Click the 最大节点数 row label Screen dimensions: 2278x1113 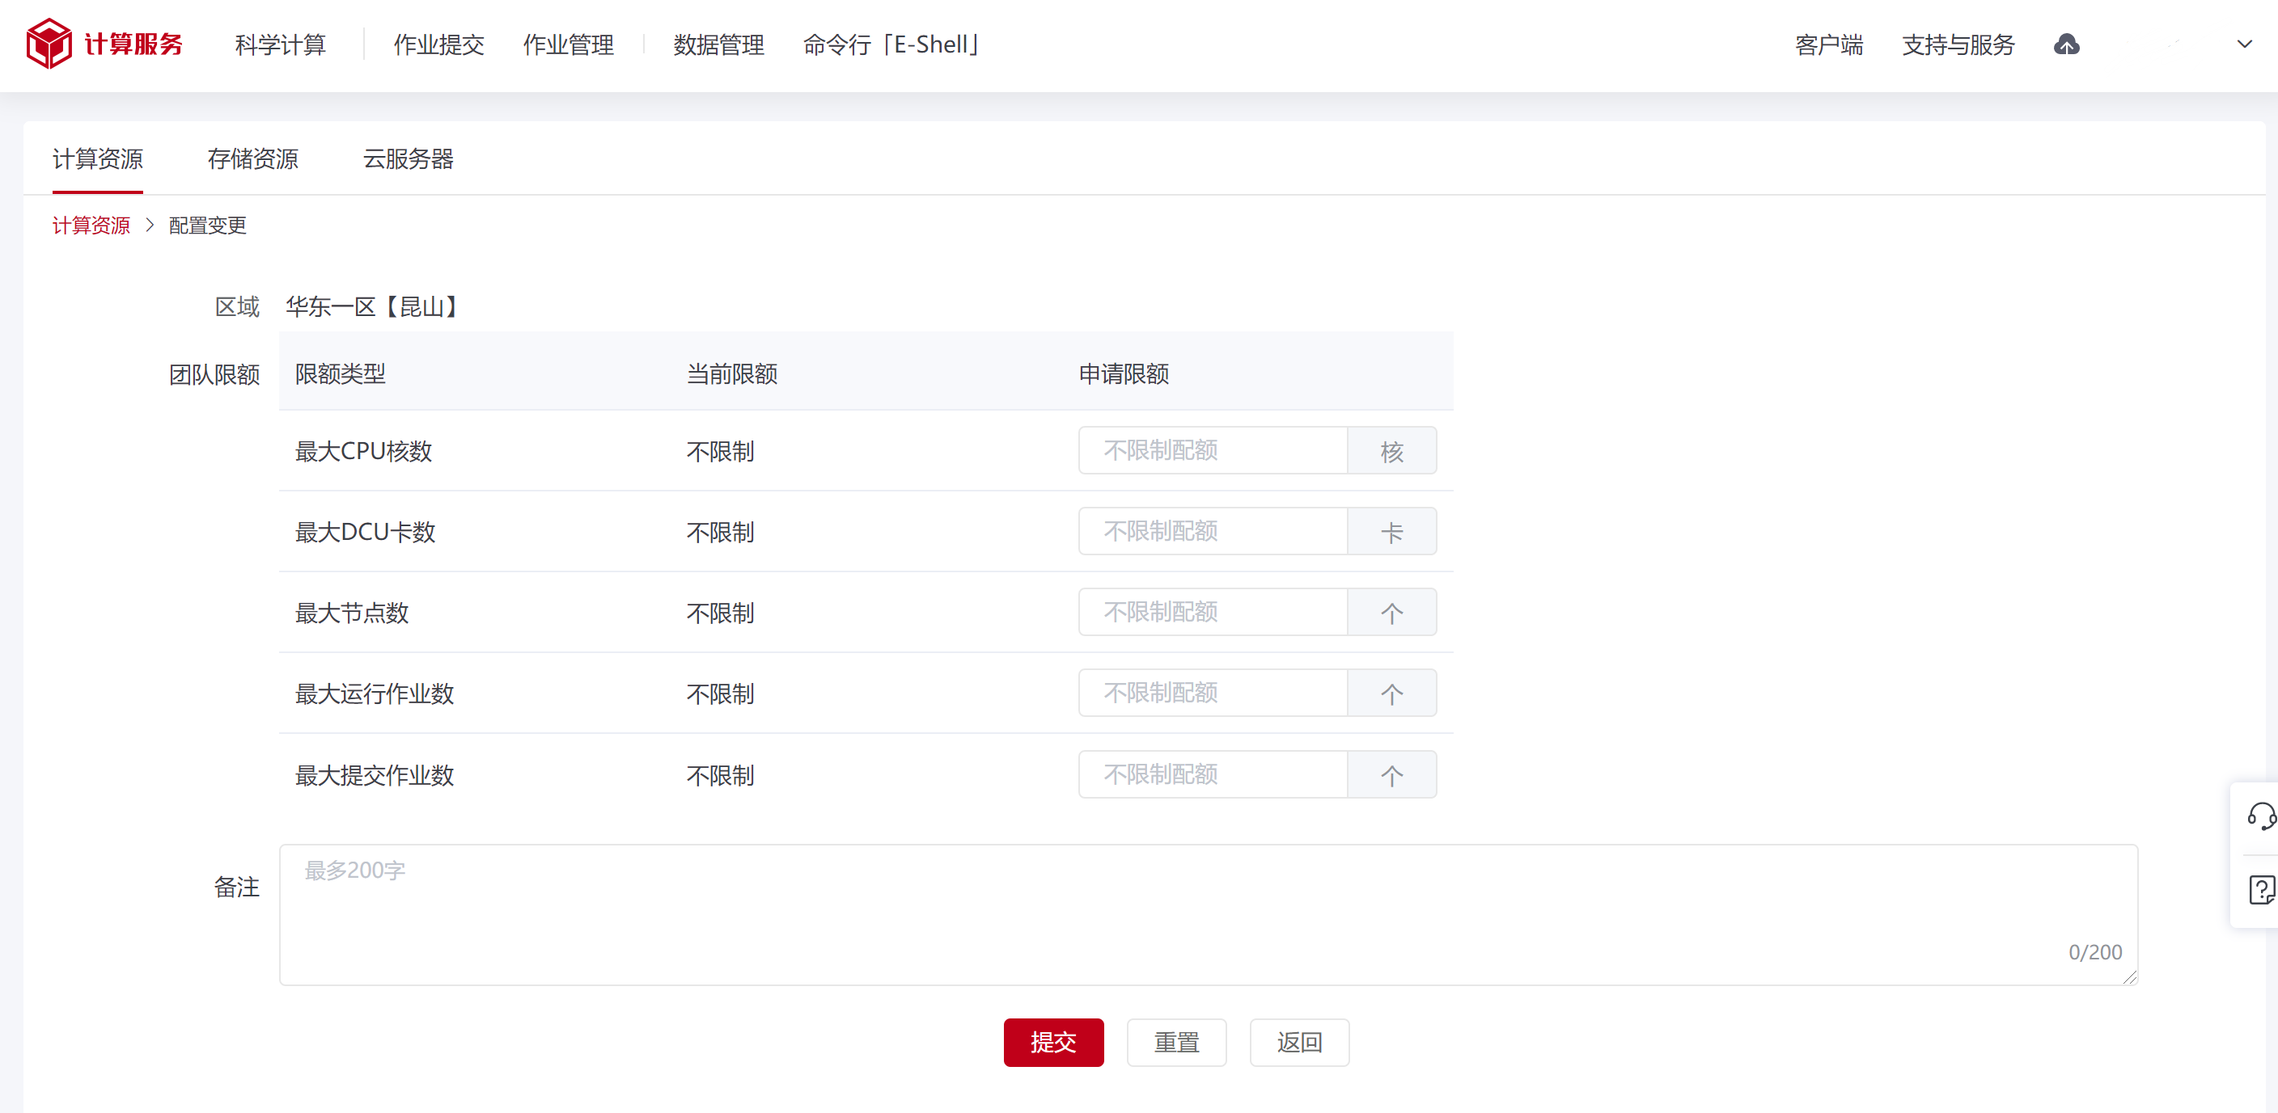[x=352, y=613]
